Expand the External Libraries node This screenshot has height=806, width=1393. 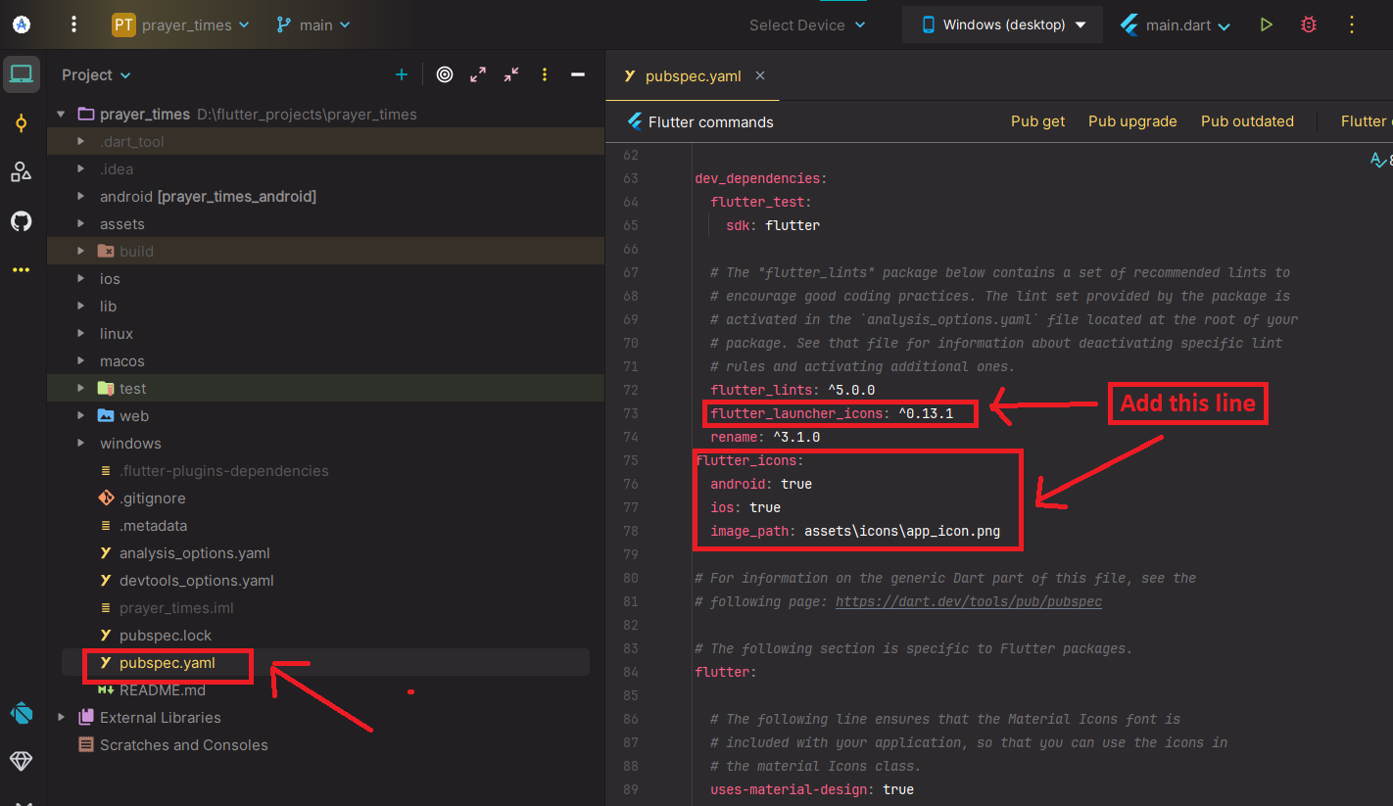click(x=62, y=718)
